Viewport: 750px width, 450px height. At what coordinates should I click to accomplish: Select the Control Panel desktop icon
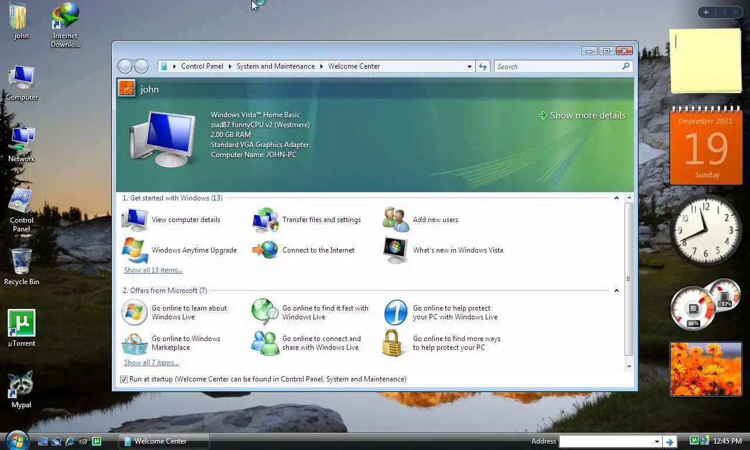pyautogui.click(x=22, y=210)
